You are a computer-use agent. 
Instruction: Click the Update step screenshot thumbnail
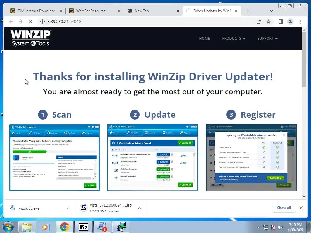coord(153,157)
